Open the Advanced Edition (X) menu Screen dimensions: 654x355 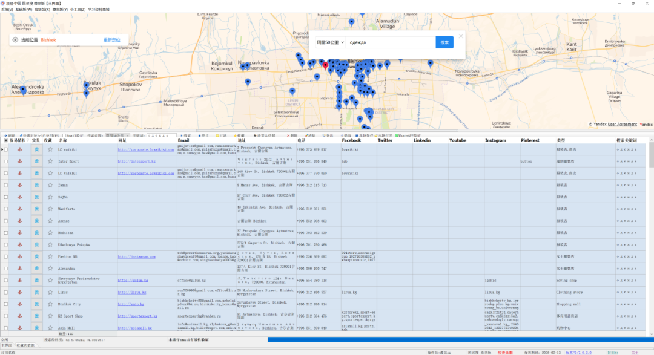pyautogui.click(x=42, y=10)
